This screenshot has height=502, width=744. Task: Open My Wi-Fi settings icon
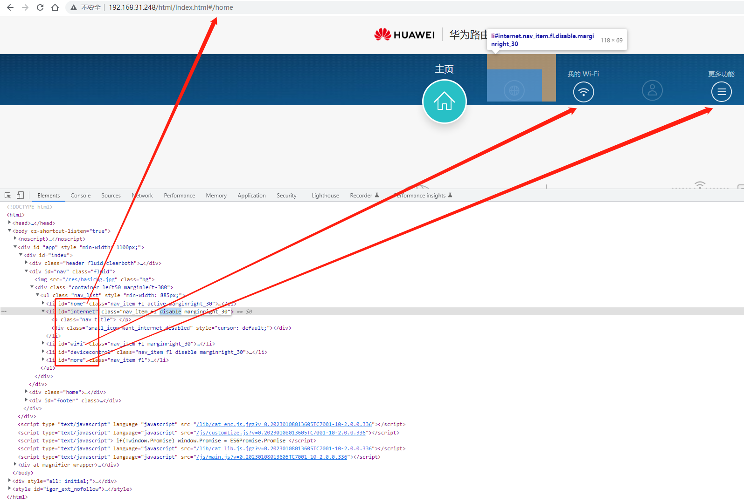(x=584, y=92)
